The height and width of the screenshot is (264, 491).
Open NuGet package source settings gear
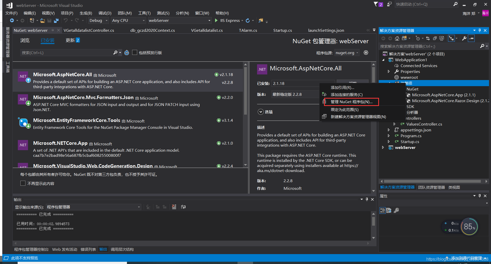click(x=366, y=53)
